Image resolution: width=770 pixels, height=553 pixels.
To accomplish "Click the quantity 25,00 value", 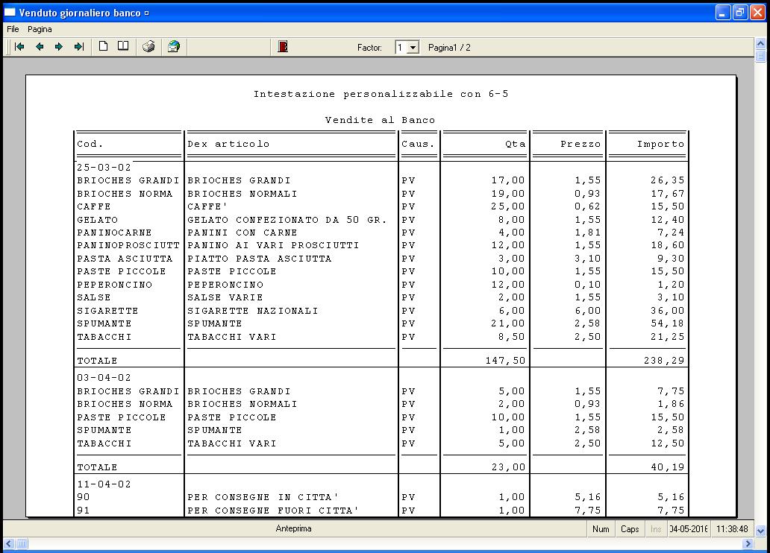I will click(508, 206).
